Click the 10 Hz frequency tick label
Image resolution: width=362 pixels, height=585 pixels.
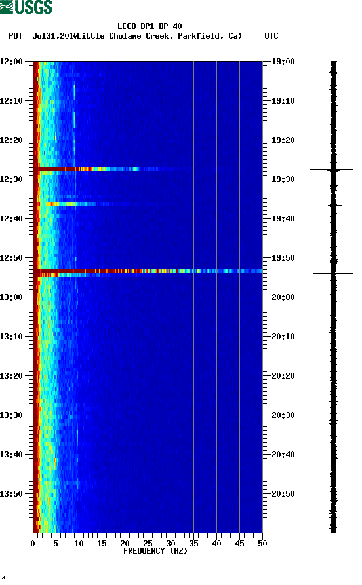point(79,544)
